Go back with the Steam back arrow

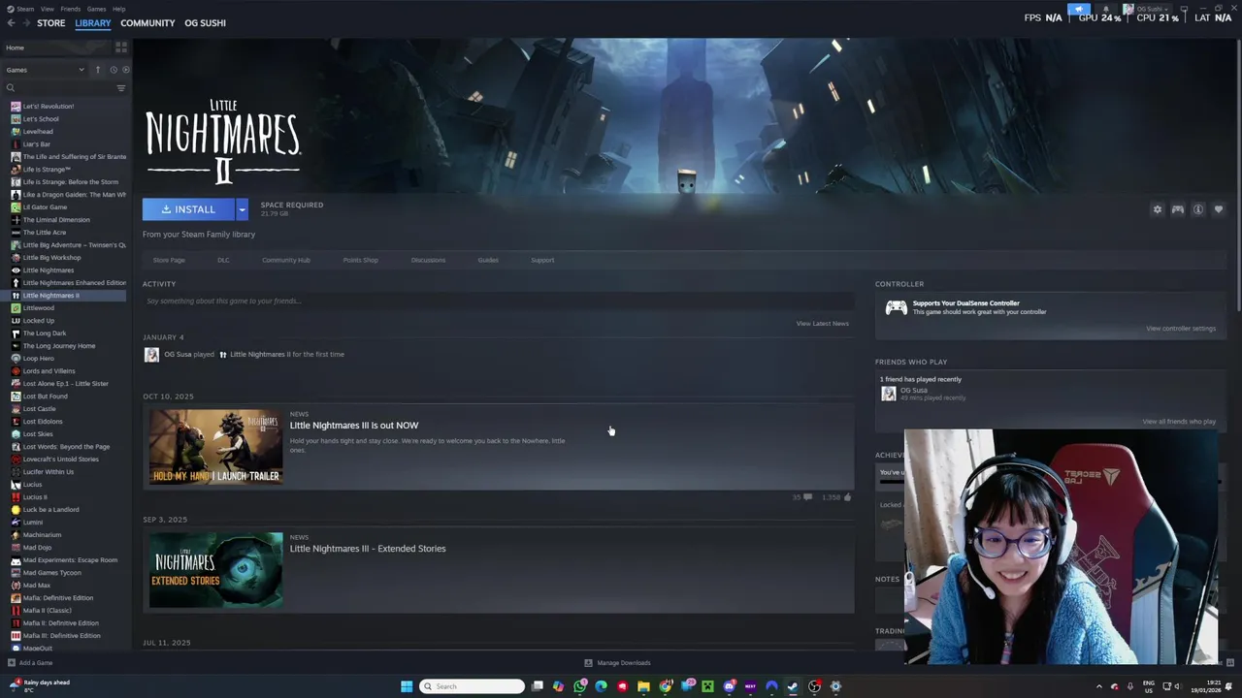tap(11, 22)
